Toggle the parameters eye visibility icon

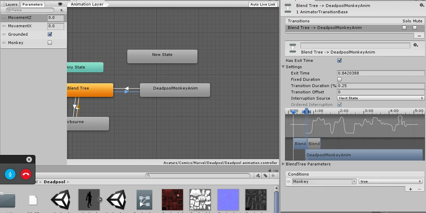[60, 4]
